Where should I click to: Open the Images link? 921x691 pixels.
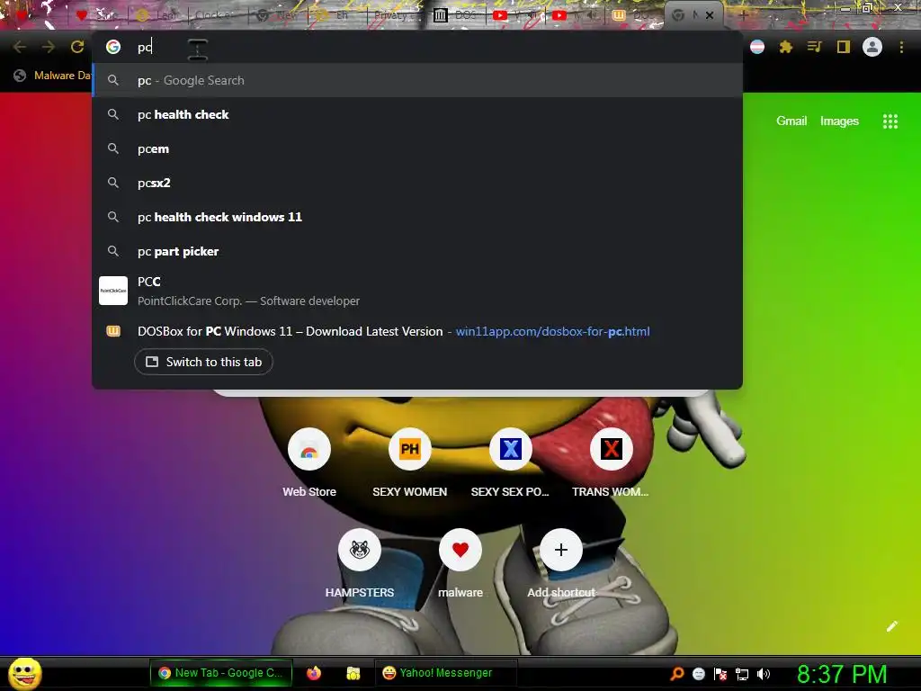pos(839,121)
